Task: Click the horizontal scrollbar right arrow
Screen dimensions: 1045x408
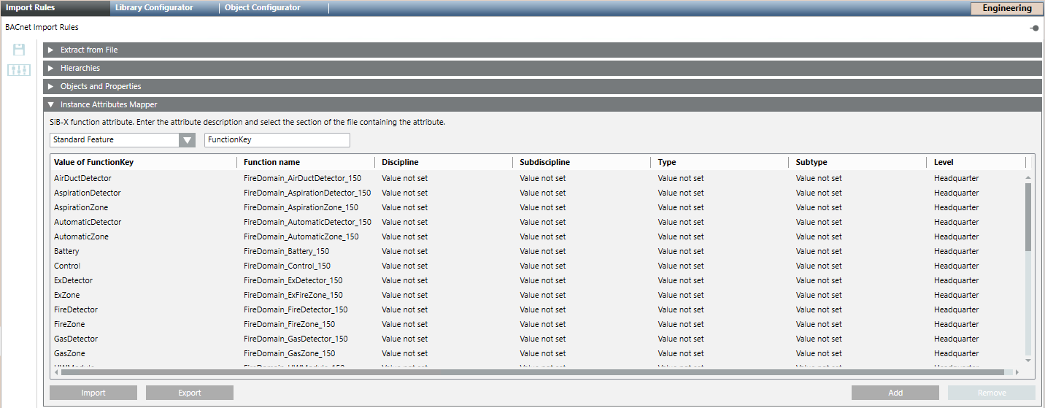Action: pyautogui.click(x=1017, y=372)
